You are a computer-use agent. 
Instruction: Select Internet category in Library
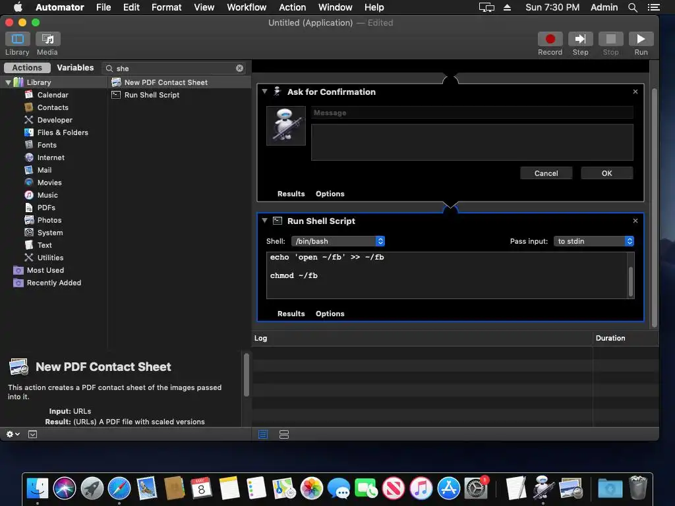click(x=51, y=157)
